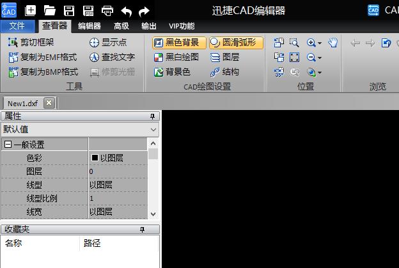Toggle 圆滑弧形 option
The width and height of the screenshot is (399, 268).
point(236,42)
